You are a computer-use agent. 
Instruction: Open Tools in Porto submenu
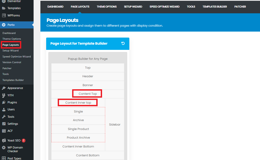click(6, 74)
